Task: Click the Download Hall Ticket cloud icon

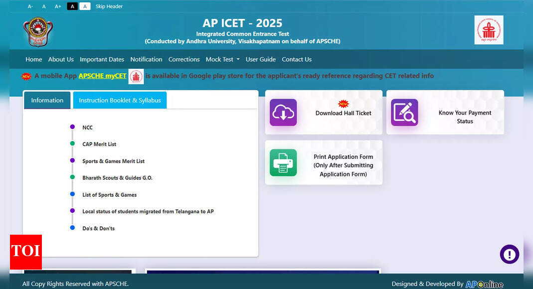Action: pos(283,112)
